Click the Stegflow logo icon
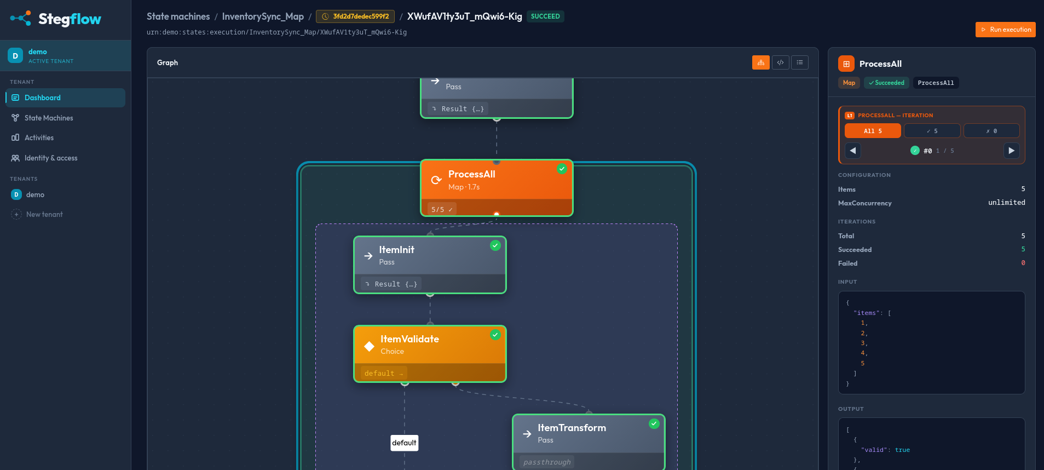The height and width of the screenshot is (470, 1044). point(20,19)
